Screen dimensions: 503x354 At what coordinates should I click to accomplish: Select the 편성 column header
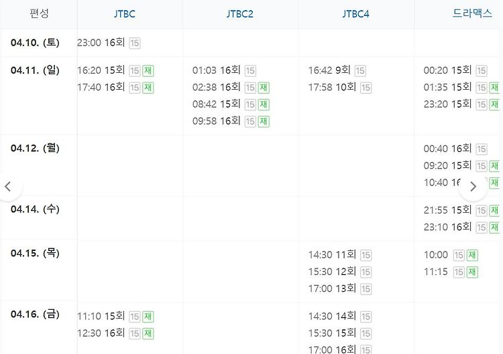[x=39, y=13]
